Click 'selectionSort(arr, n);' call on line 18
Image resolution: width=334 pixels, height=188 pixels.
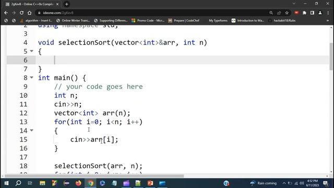(98, 166)
